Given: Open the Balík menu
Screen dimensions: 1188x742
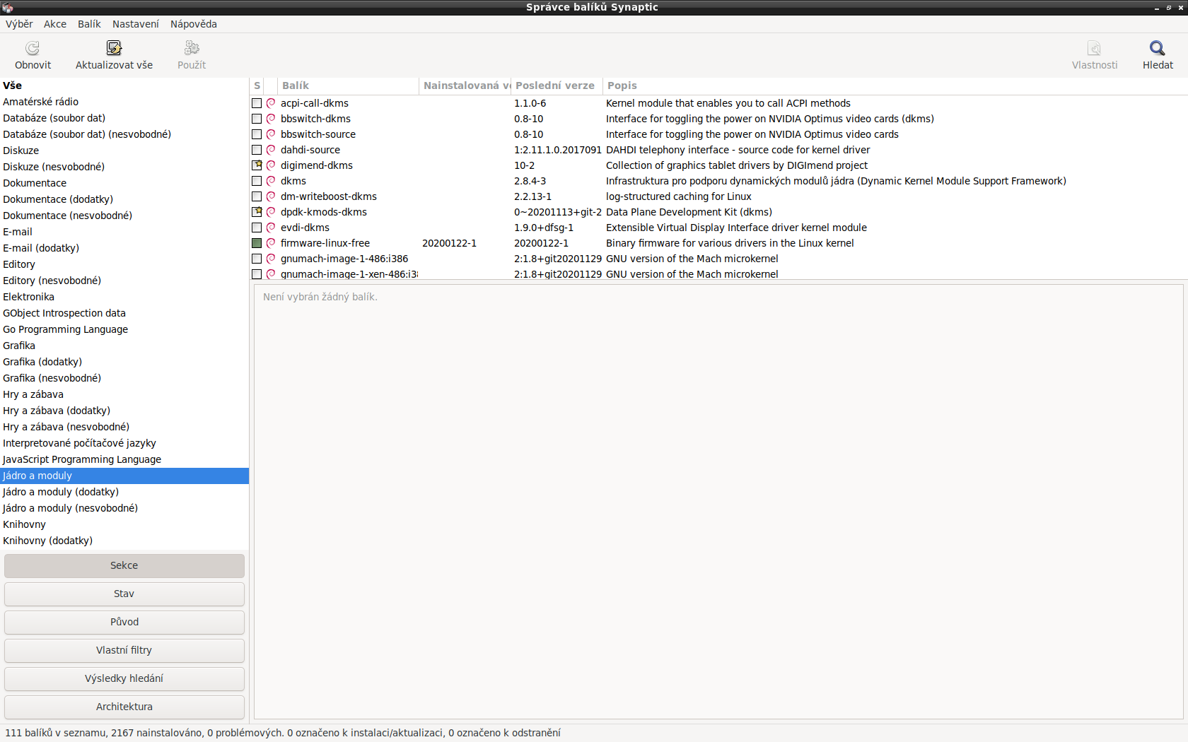Looking at the screenshot, I should 89,24.
